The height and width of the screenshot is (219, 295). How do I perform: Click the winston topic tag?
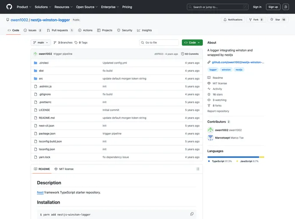click(x=226, y=70)
